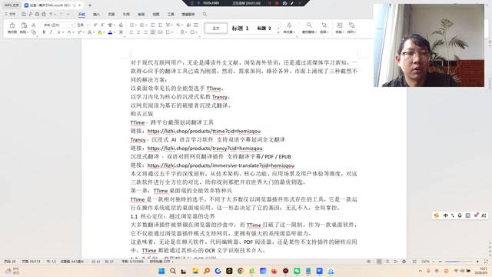492x277 pixels.
Task: Expand the numbered list dropdown arrow
Action: tap(146, 25)
